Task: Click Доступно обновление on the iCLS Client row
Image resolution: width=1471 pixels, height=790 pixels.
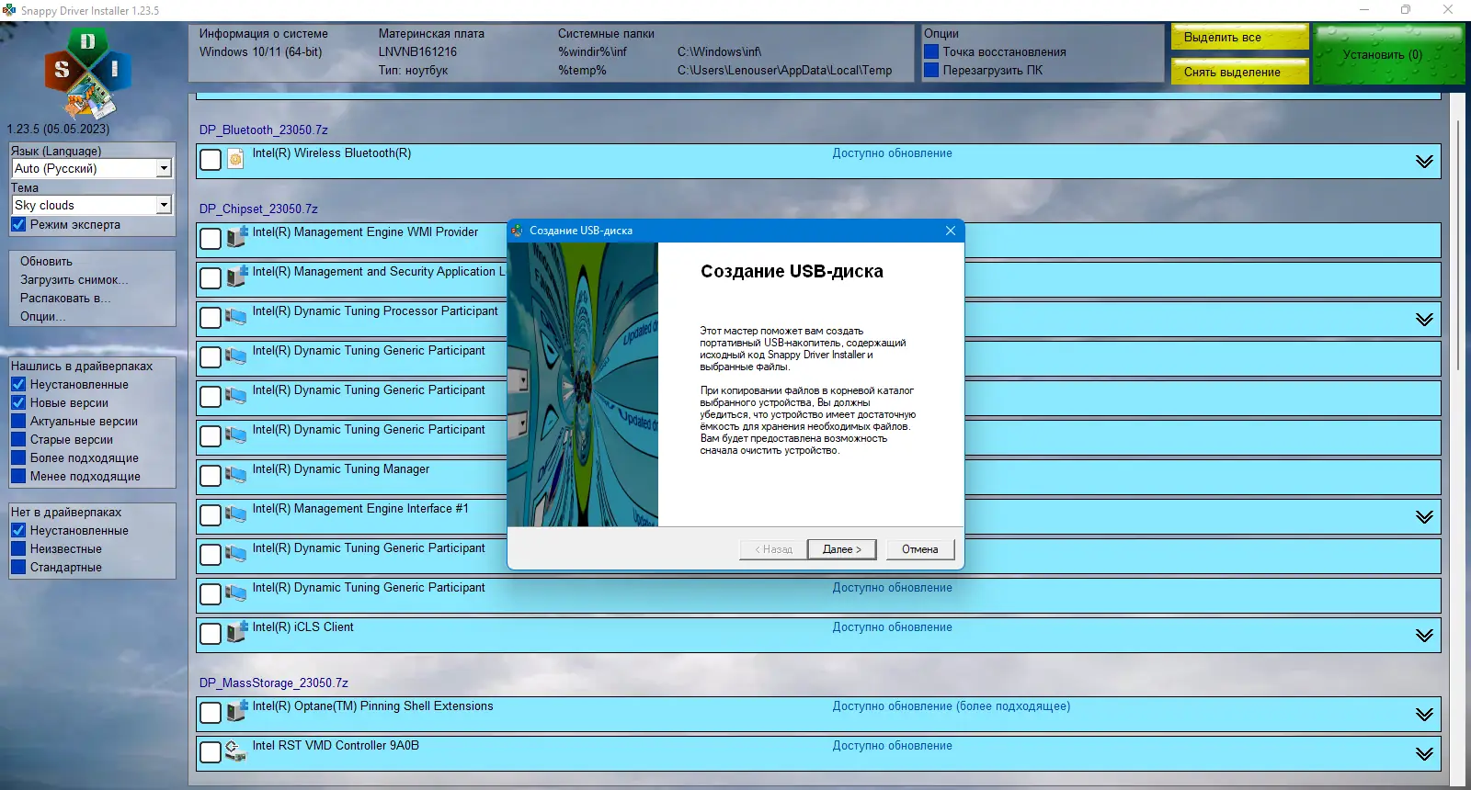Action: point(892,627)
